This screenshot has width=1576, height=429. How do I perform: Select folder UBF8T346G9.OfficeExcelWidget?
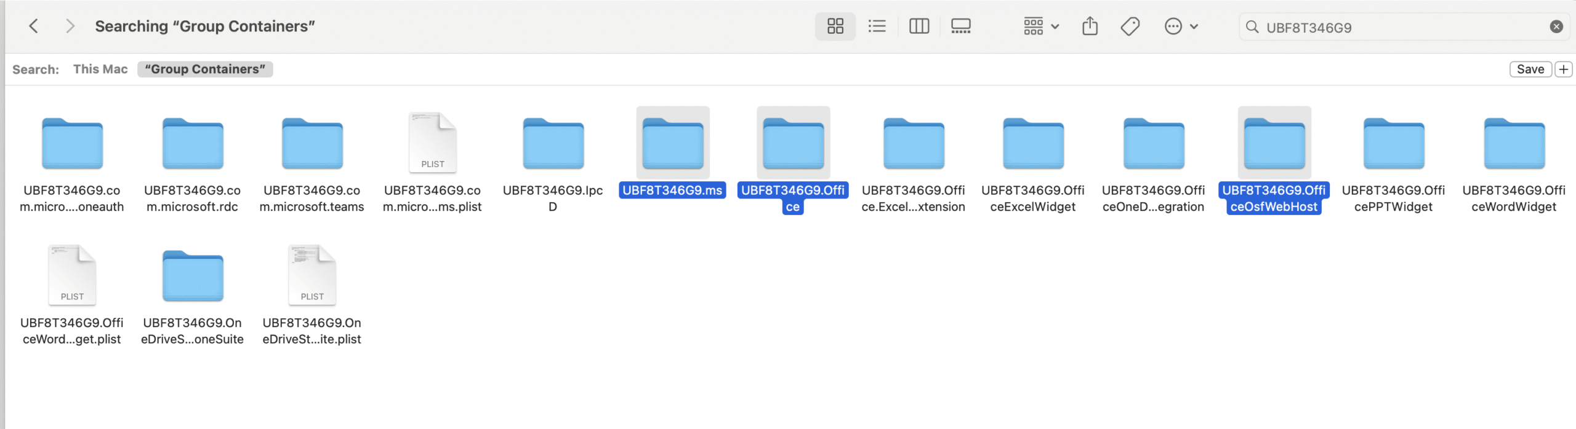click(x=1033, y=144)
